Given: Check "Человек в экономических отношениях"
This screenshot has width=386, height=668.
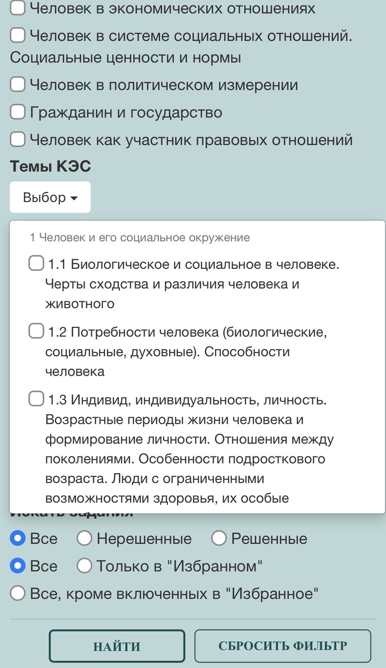Looking at the screenshot, I should click(17, 8).
